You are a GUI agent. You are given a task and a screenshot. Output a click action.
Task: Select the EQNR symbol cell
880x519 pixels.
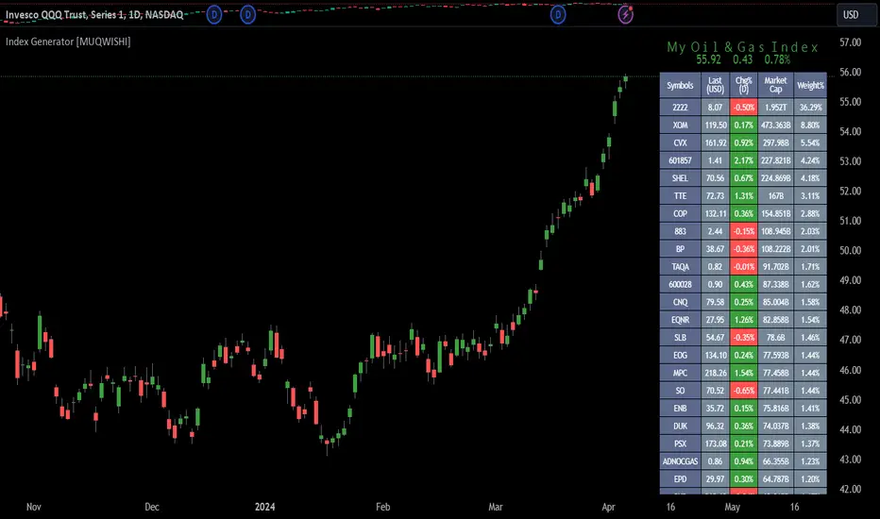click(x=680, y=320)
